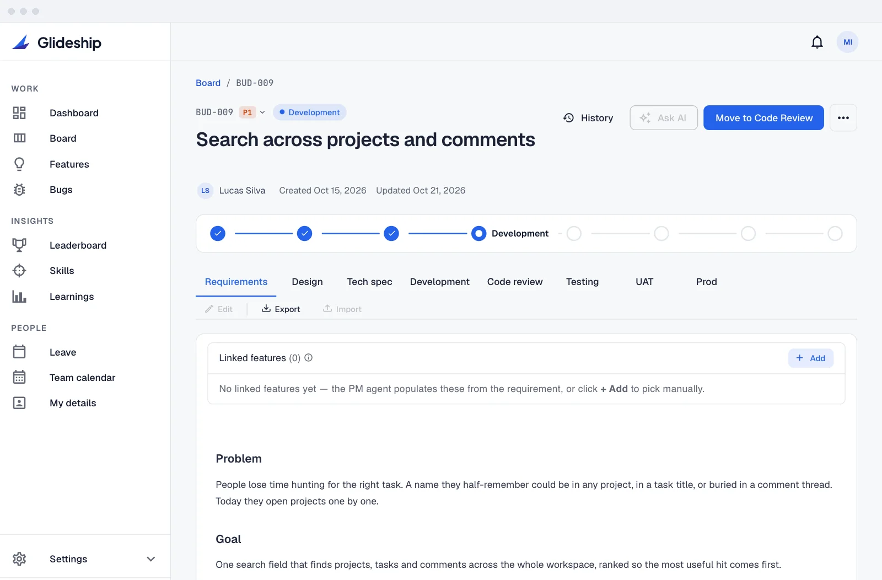The width and height of the screenshot is (882, 580).
Task: Click the Settings gear icon
Action: [19, 559]
